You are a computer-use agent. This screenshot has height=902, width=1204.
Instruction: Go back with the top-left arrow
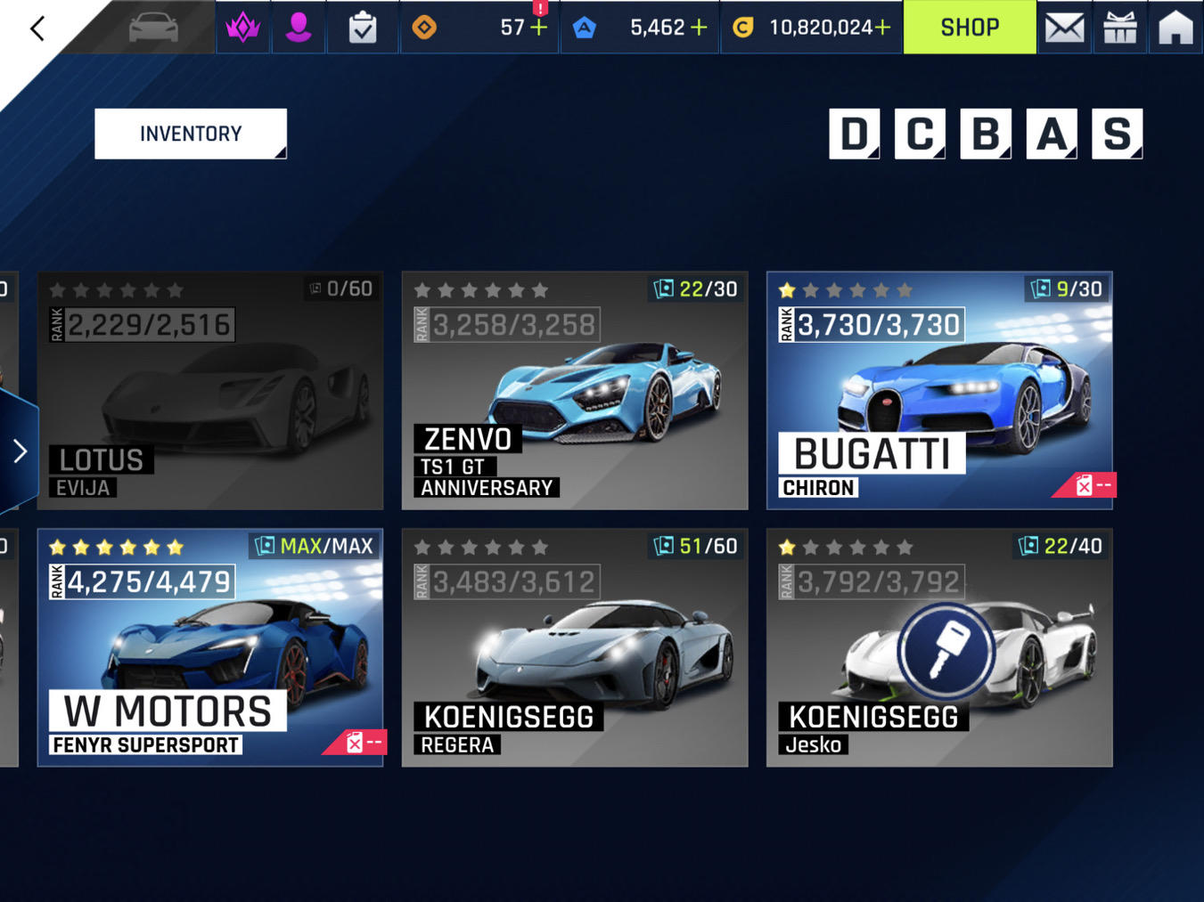(37, 28)
